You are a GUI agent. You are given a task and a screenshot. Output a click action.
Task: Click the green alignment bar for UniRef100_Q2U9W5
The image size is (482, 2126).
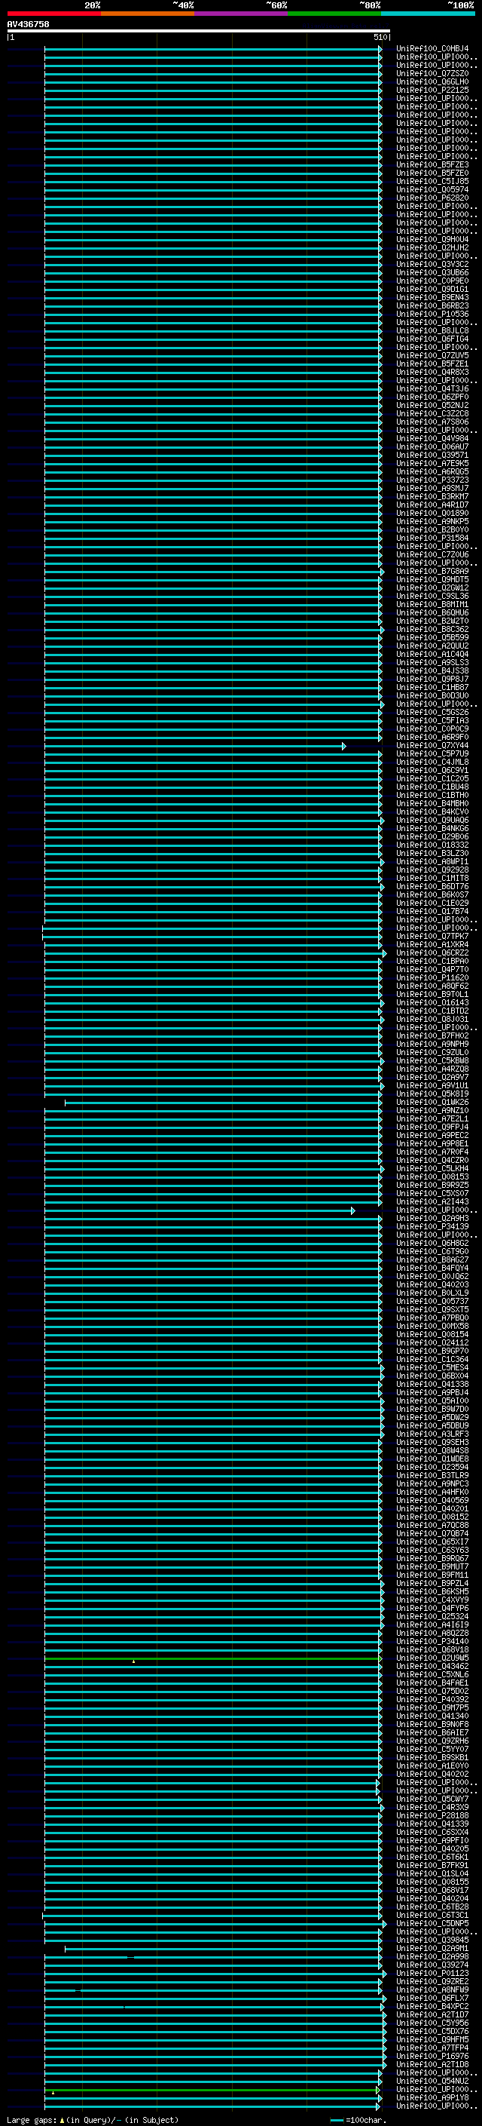tap(212, 1658)
